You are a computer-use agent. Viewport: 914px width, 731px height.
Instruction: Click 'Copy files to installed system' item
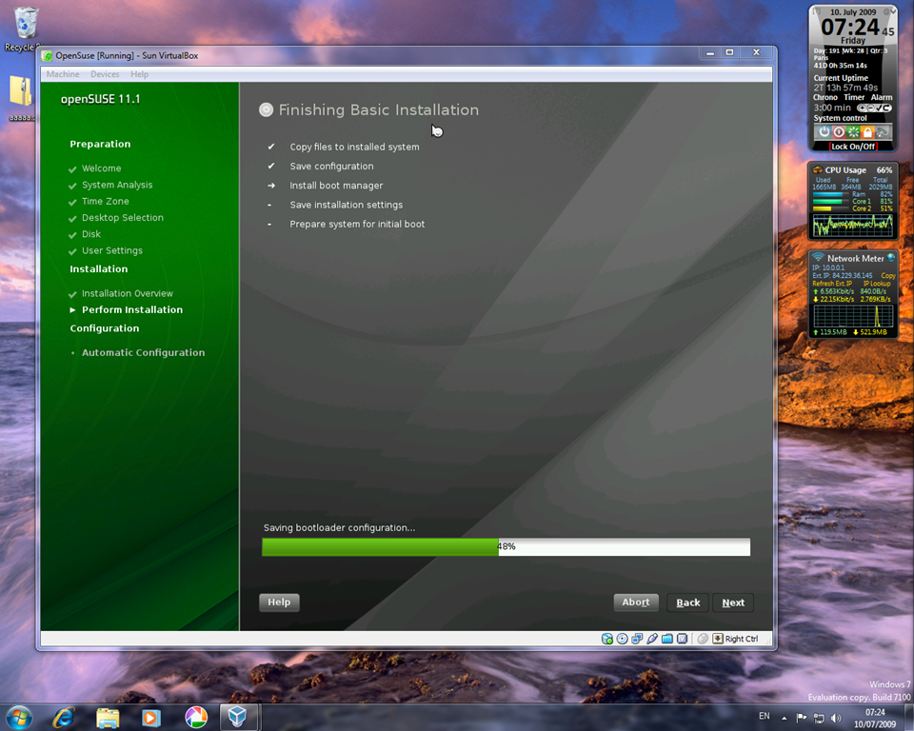tap(354, 147)
